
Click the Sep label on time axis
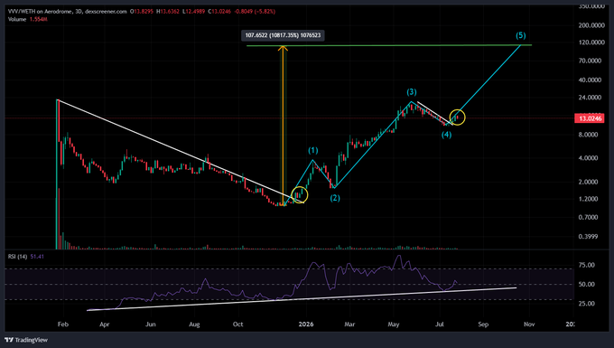pos(483,324)
